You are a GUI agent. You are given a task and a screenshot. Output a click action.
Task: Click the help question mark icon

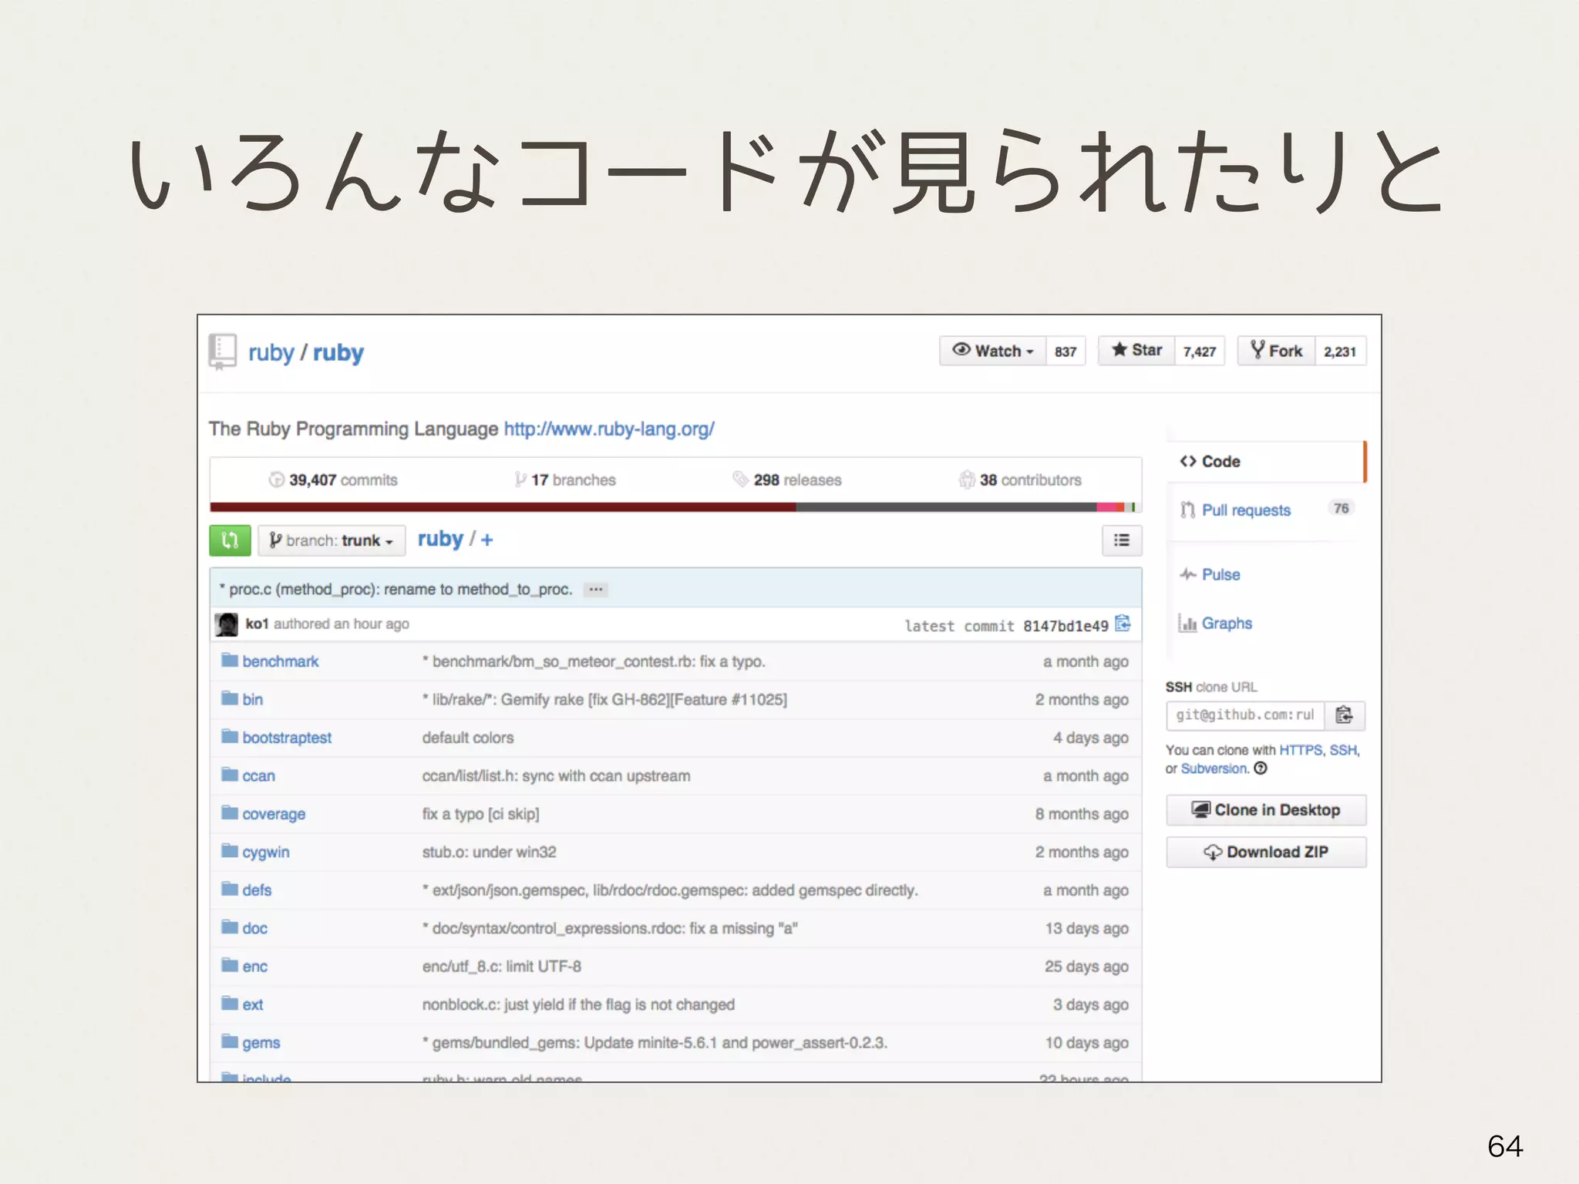1261,769
